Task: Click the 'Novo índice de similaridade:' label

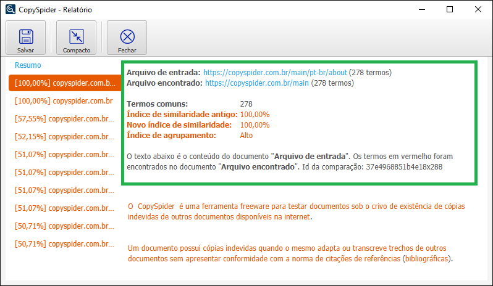Action: pos(179,125)
